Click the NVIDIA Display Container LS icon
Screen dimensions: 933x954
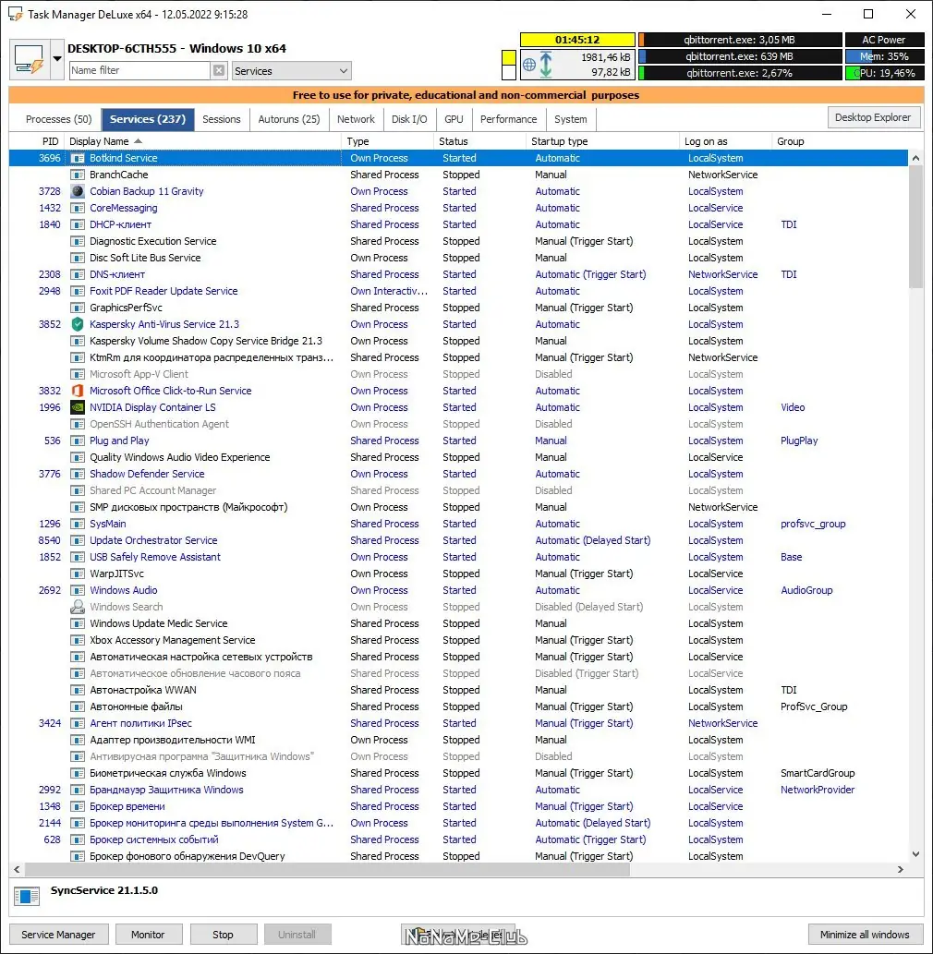point(78,407)
